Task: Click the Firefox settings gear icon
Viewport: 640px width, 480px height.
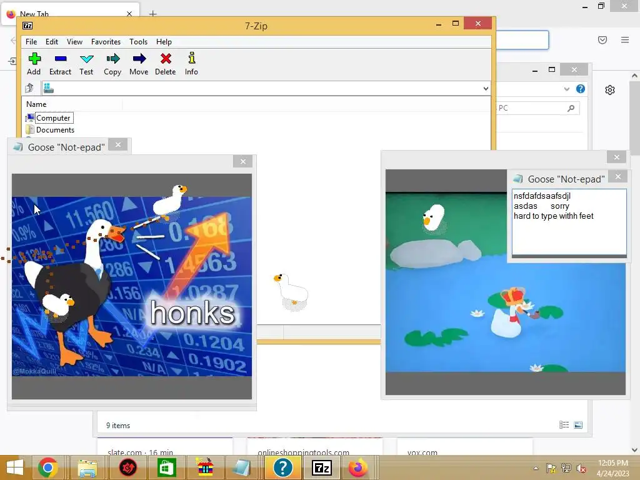Action: pos(610,90)
